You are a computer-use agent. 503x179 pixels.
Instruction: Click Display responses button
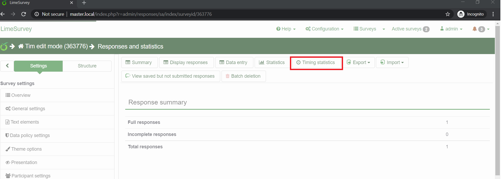click(186, 62)
